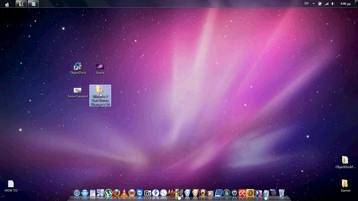The height and width of the screenshot is (201, 358).
Task: Select the HOW TO text file
Action: click(x=11, y=186)
